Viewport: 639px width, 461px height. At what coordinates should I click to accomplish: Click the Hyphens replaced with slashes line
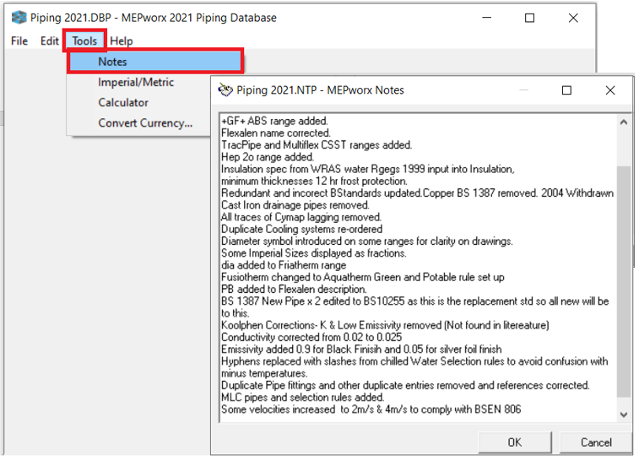(414, 367)
